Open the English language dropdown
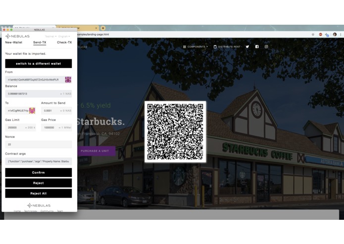This screenshot has width=344, height=244. click(64, 37)
